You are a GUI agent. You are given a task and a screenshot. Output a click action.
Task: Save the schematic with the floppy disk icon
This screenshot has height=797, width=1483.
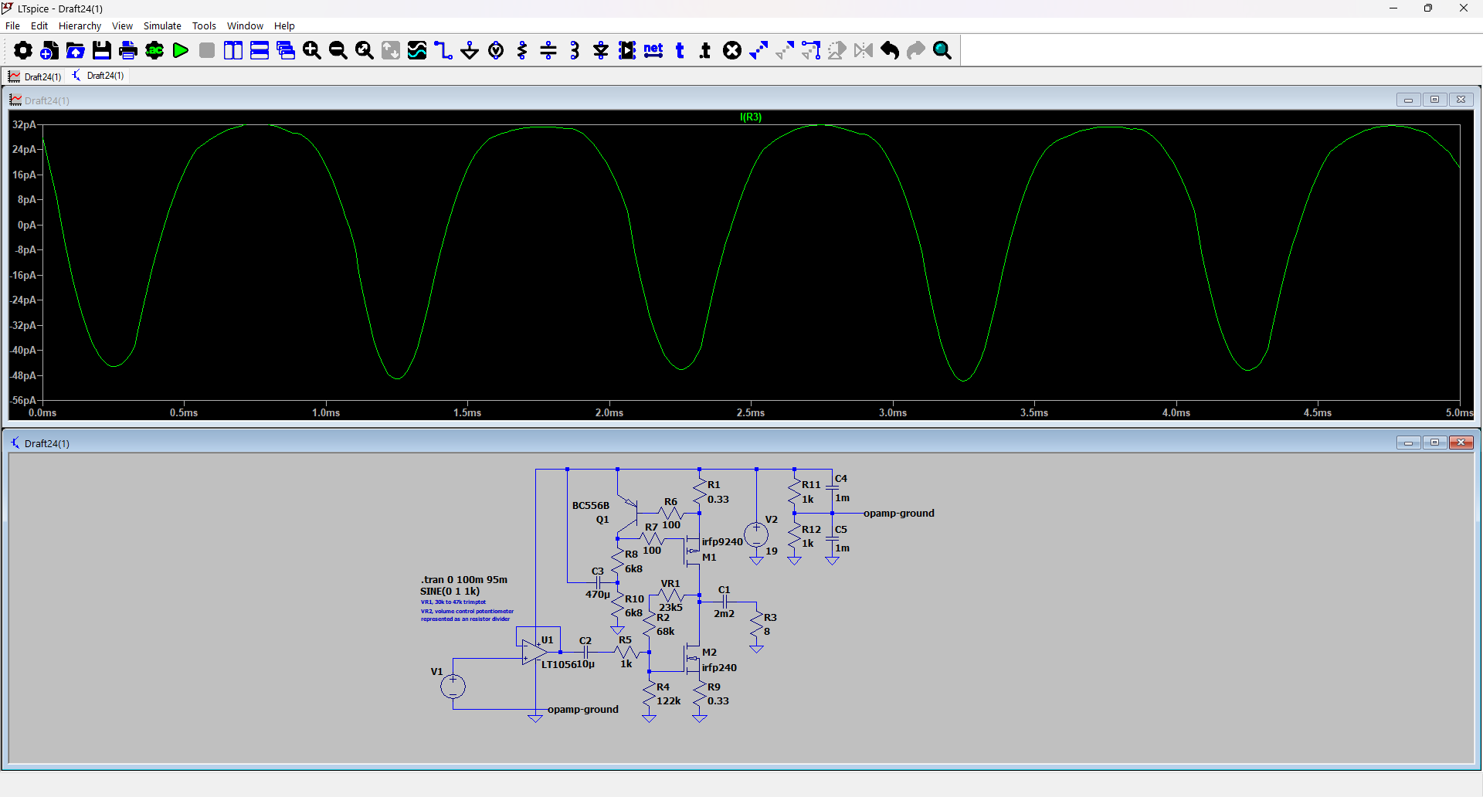click(102, 51)
